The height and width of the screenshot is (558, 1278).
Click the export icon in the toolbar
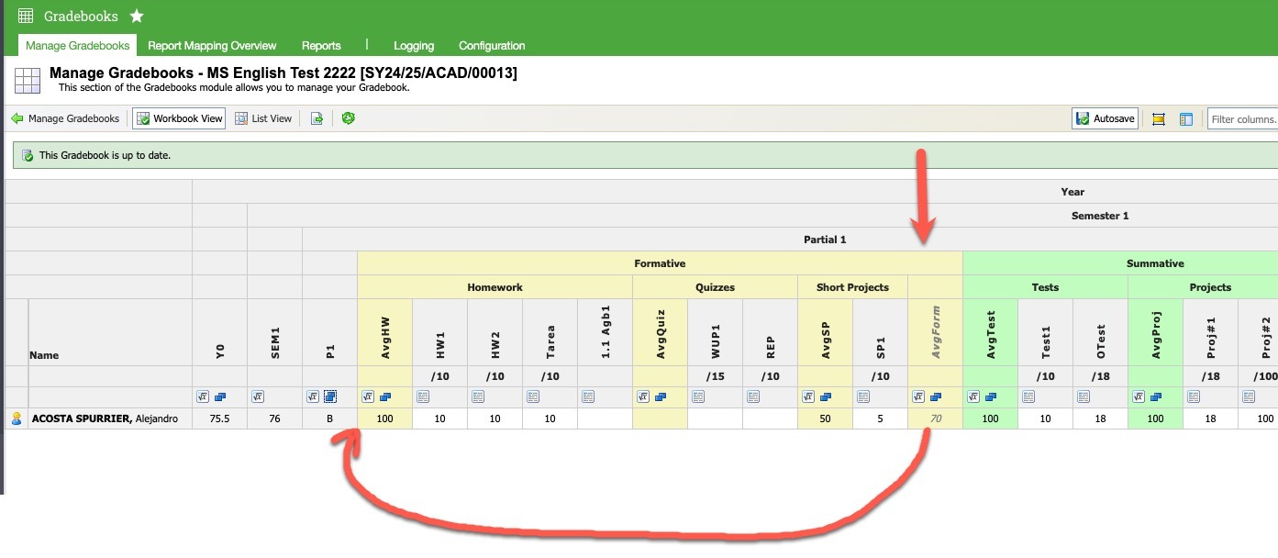[317, 118]
